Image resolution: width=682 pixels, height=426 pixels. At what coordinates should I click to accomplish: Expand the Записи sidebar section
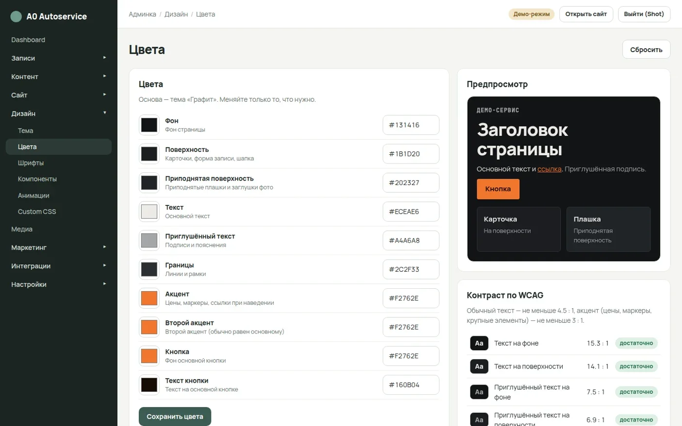click(58, 58)
